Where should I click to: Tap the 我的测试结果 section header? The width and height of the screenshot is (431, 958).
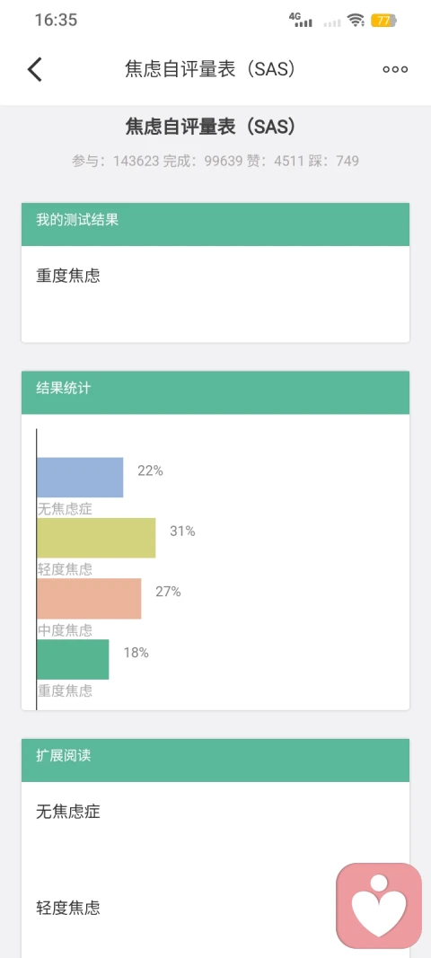click(215, 224)
